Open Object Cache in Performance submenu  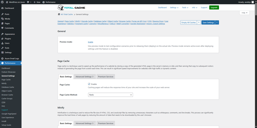[7, 91]
